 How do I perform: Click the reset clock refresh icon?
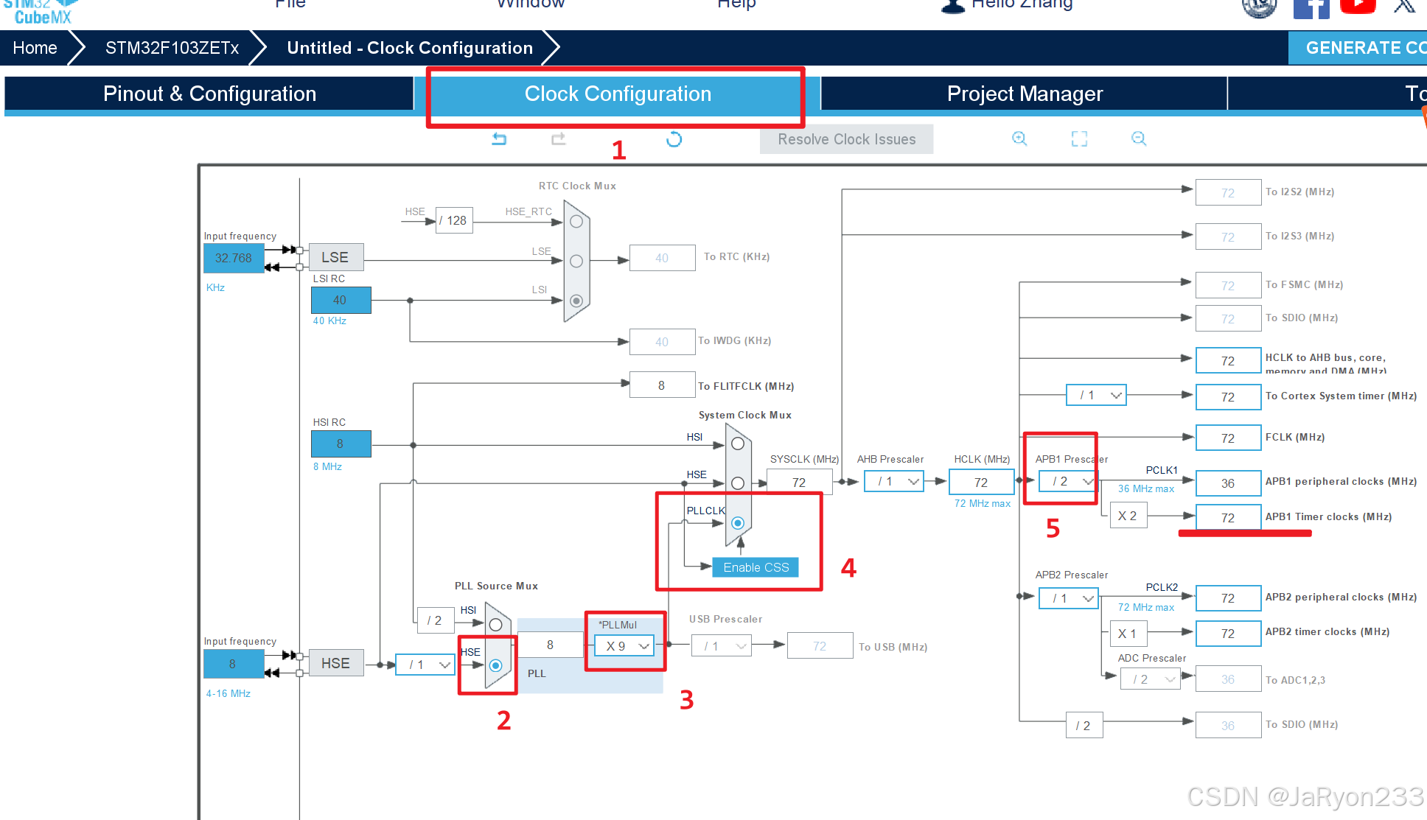tap(674, 139)
